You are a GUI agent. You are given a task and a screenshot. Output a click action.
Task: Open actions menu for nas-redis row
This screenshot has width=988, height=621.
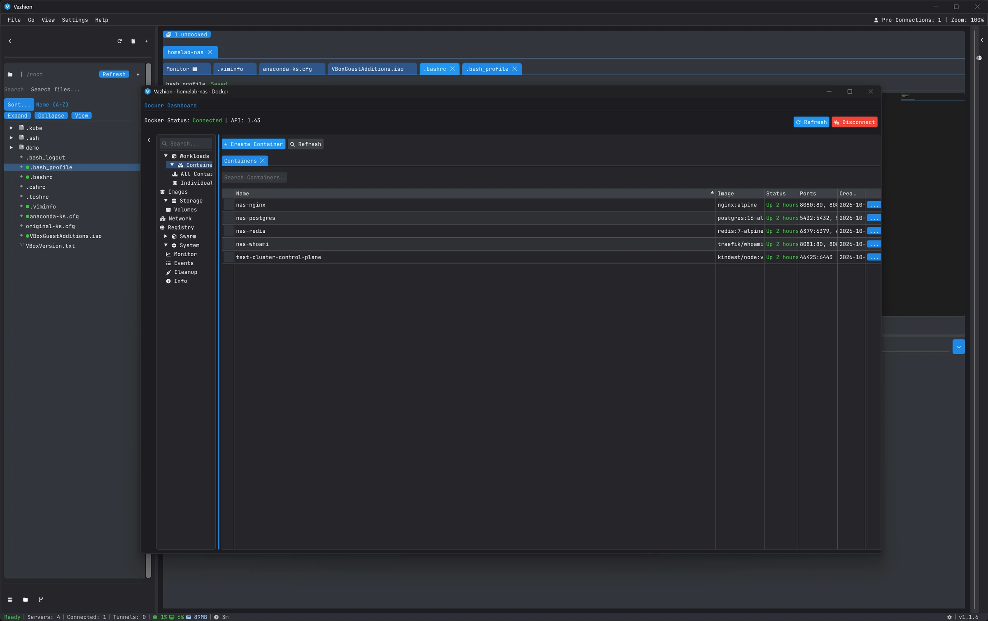coord(874,231)
